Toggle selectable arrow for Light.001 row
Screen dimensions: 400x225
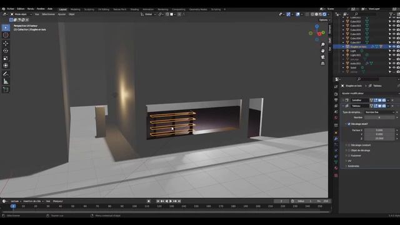390,55
